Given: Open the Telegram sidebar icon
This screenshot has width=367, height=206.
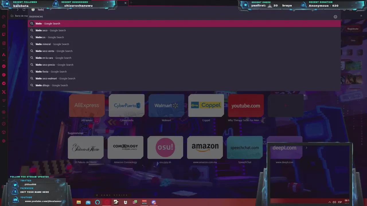Looking at the screenshot, I should pos(4,83).
